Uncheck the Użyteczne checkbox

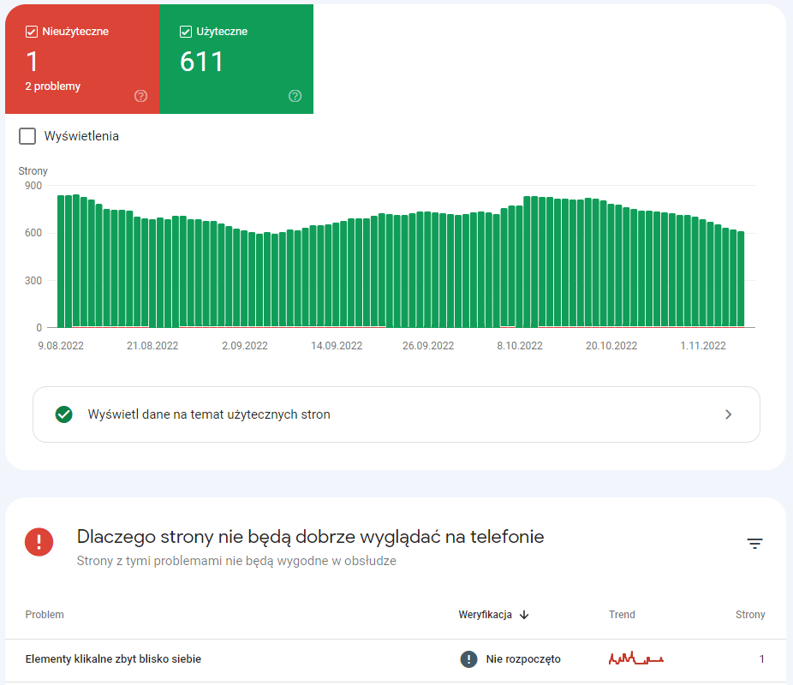186,32
